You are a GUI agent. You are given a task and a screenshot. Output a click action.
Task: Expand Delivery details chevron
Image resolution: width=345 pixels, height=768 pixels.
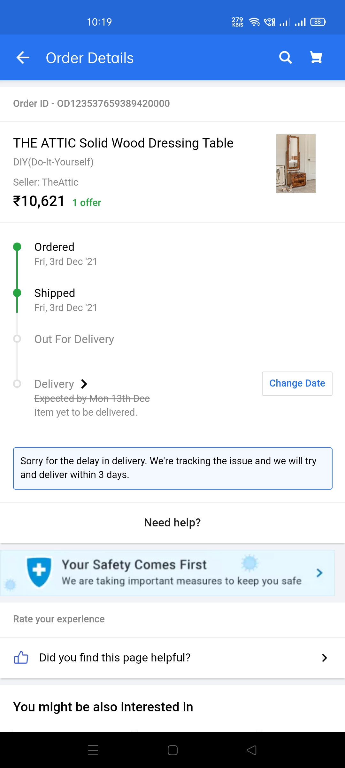84,384
